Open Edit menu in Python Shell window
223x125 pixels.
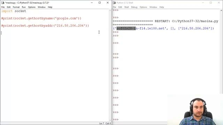(120, 7)
